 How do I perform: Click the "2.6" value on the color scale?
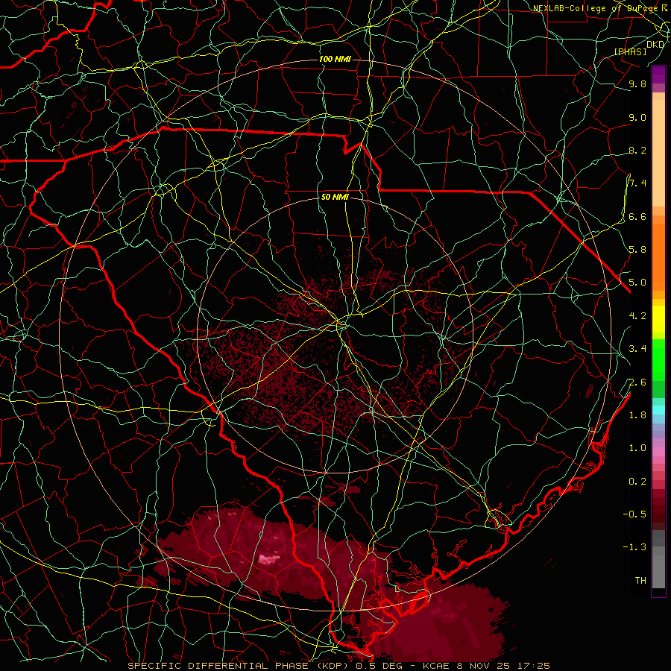pyautogui.click(x=637, y=382)
